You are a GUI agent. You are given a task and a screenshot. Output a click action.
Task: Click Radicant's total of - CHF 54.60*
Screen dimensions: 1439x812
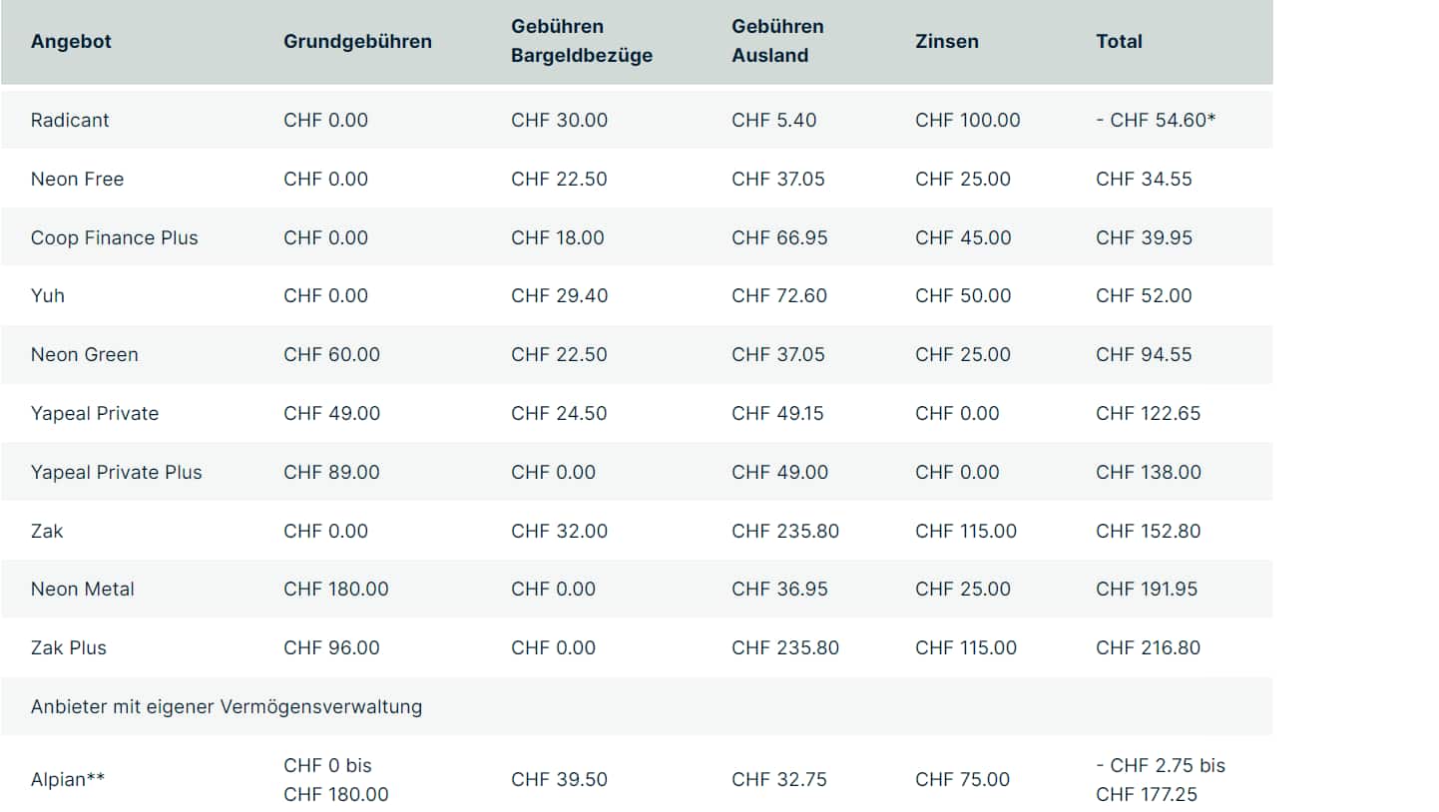click(1155, 120)
